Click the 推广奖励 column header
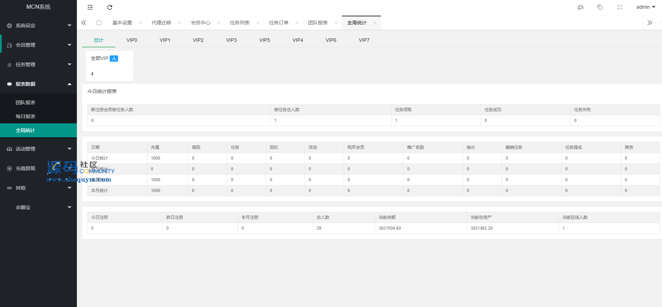Screen dimensions: 662x307 tap(415, 147)
